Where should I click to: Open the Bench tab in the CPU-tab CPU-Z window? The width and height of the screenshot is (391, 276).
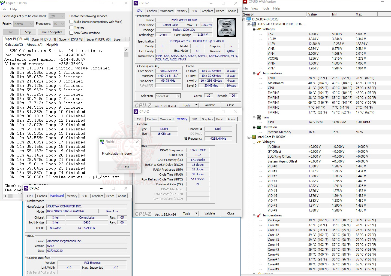point(220,11)
